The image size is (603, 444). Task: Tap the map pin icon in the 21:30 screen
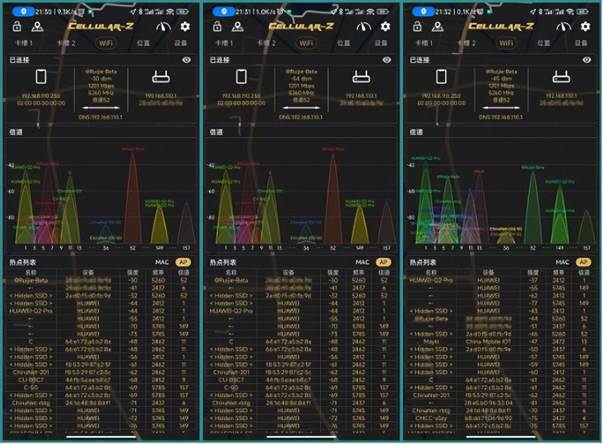pyautogui.click(x=38, y=26)
